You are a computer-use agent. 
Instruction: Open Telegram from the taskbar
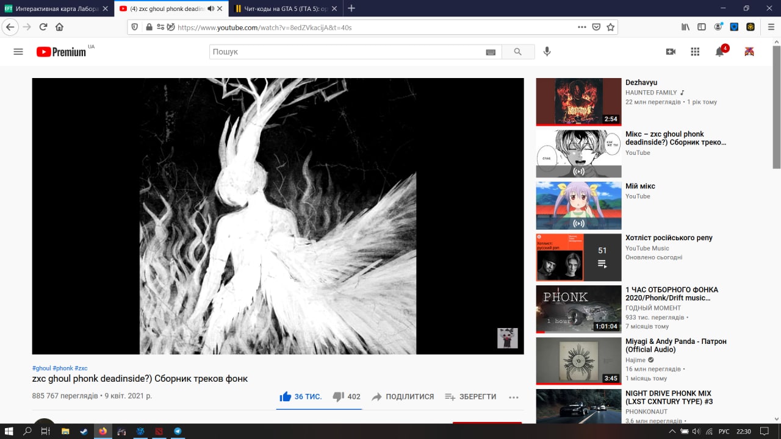pyautogui.click(x=178, y=431)
